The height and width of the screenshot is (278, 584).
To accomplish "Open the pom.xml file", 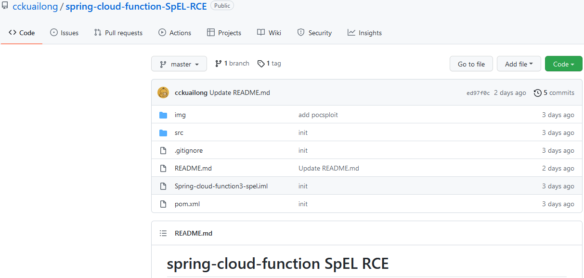I will click(x=187, y=204).
